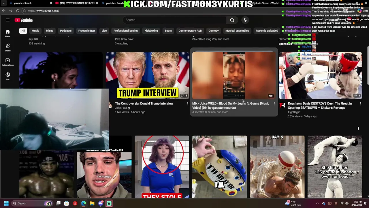Open File Explorer from the taskbar
This screenshot has height=208, width=369.
(x=92, y=203)
